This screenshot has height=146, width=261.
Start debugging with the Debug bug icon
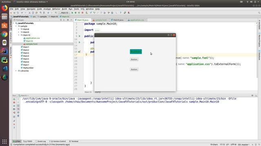click(x=75, y=13)
